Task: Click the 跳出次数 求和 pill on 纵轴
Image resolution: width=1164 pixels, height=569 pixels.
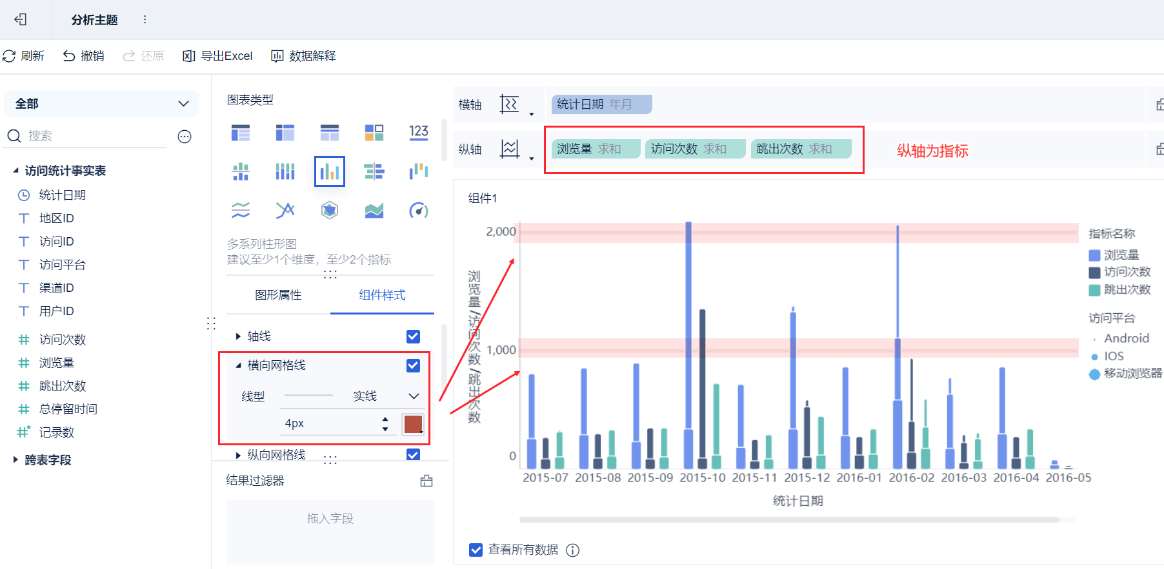Action: [801, 149]
